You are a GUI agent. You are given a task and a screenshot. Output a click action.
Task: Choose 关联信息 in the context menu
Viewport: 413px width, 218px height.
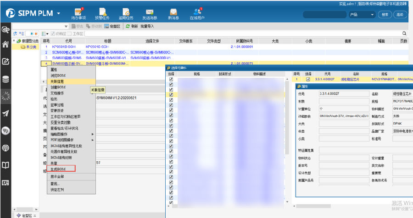58,81
